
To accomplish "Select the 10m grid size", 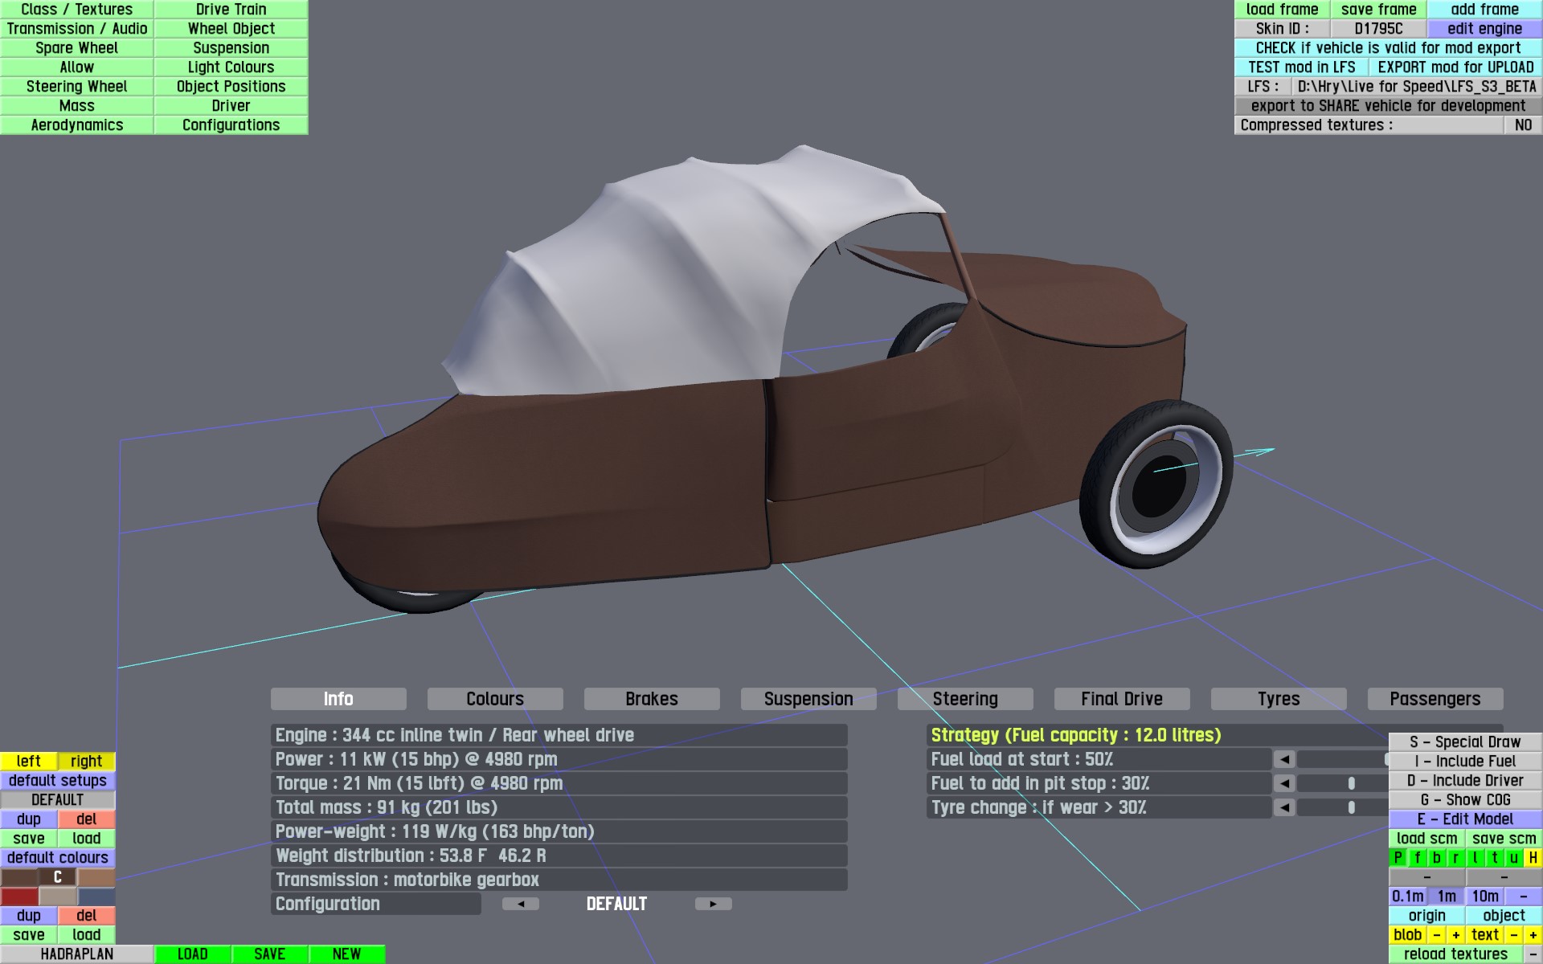I will pyautogui.click(x=1484, y=897).
